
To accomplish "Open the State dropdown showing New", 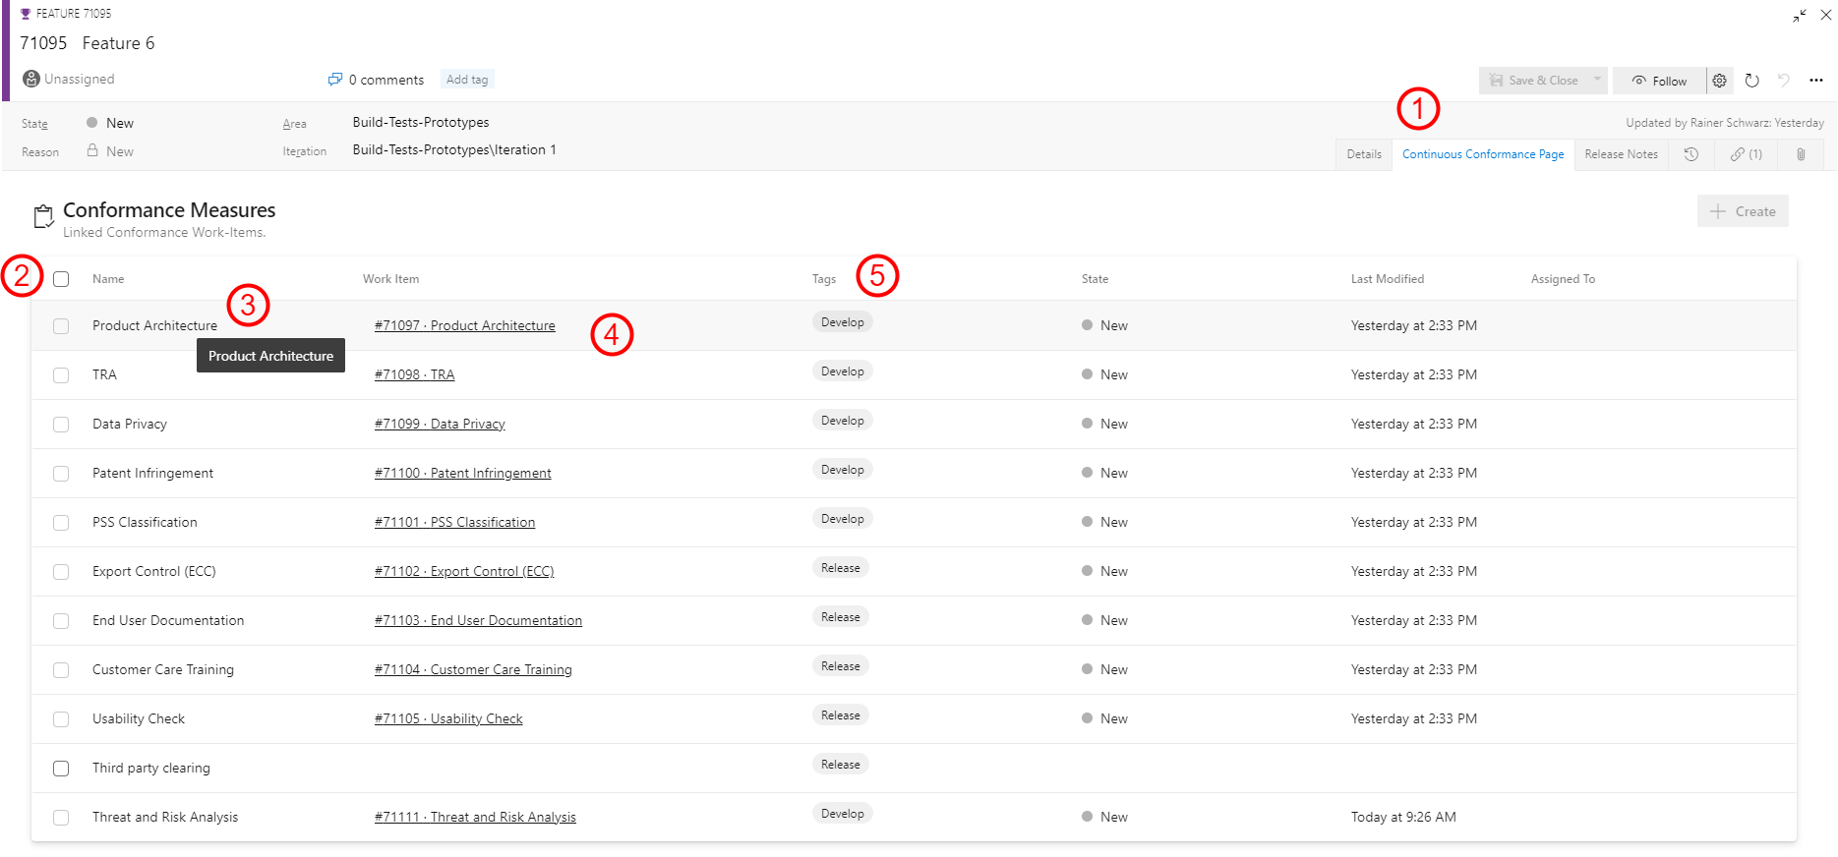I will pyautogui.click(x=120, y=123).
